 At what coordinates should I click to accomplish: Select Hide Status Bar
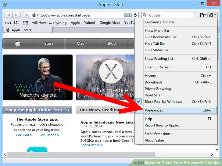click(176, 50)
